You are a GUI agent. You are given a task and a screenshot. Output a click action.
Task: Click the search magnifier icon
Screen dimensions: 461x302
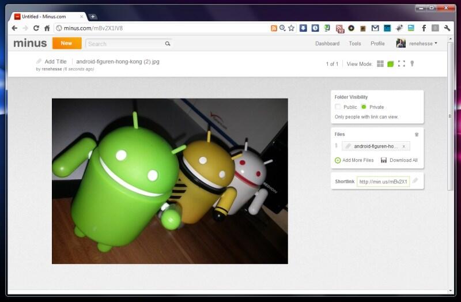pyautogui.click(x=168, y=44)
